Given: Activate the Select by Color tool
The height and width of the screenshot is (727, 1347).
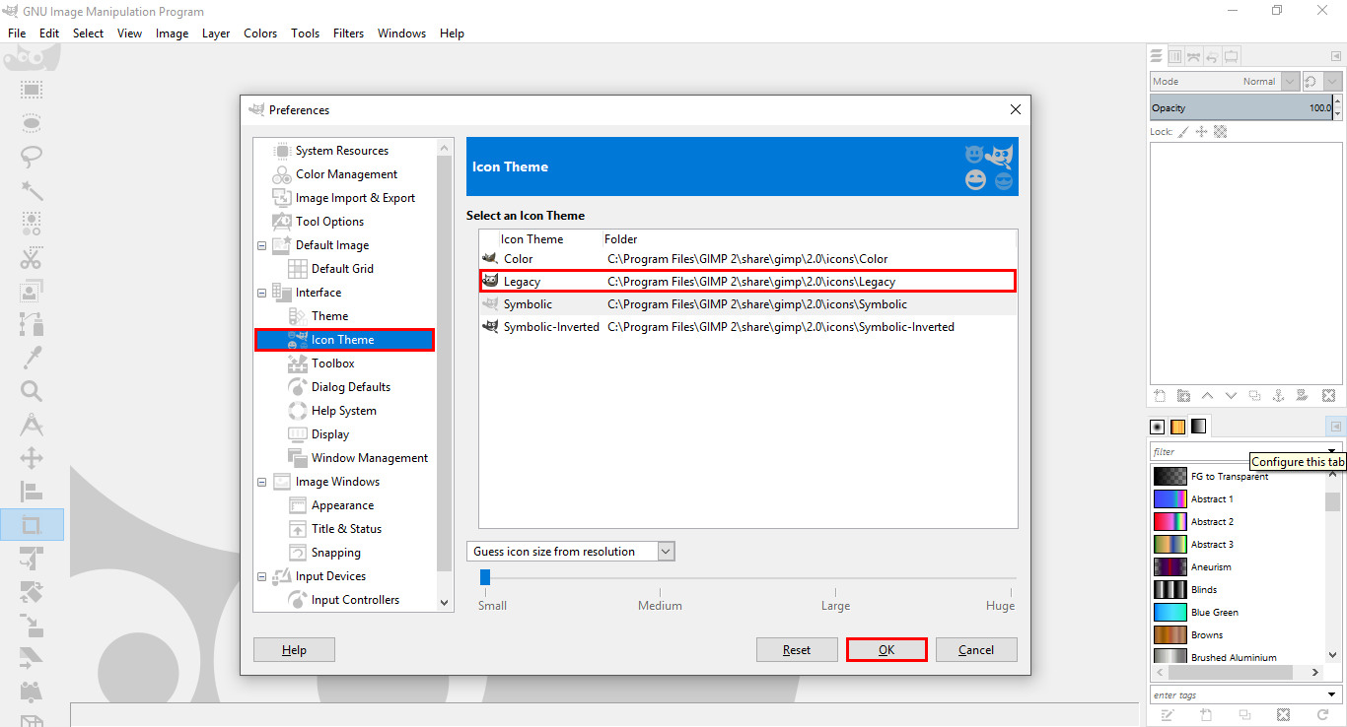Looking at the screenshot, I should pyautogui.click(x=32, y=223).
